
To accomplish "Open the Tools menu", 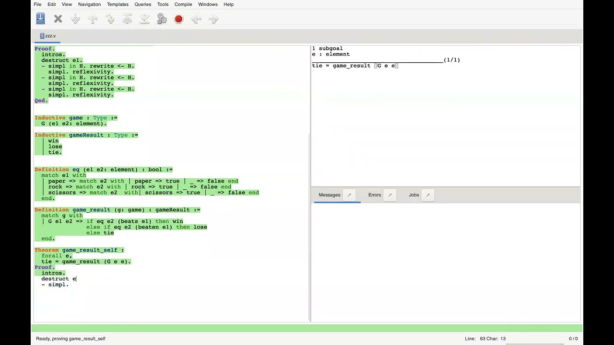I will (163, 4).
